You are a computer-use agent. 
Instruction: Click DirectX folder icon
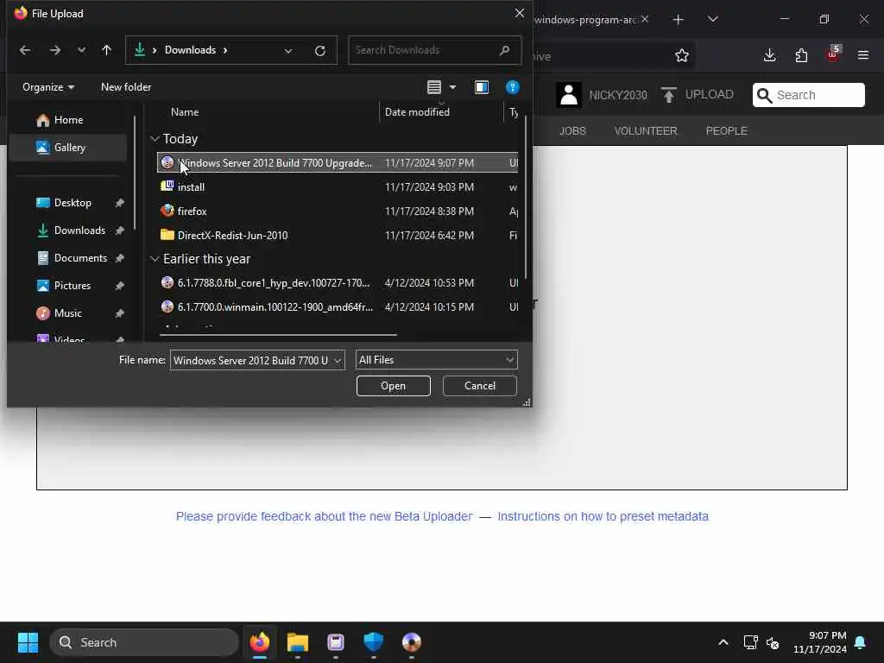[x=167, y=235]
